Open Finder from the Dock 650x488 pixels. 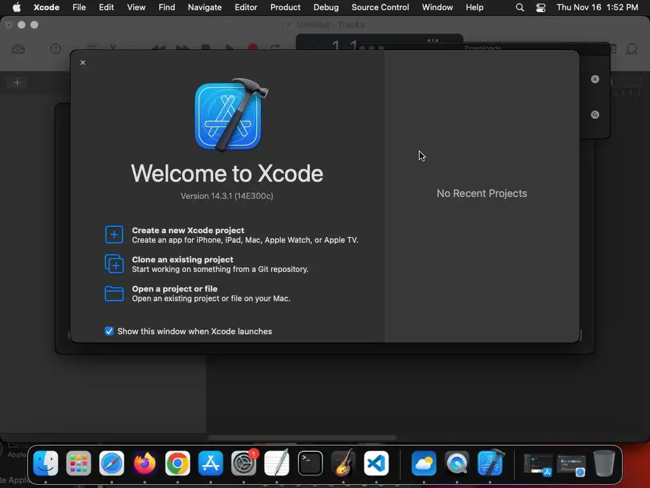click(x=46, y=463)
